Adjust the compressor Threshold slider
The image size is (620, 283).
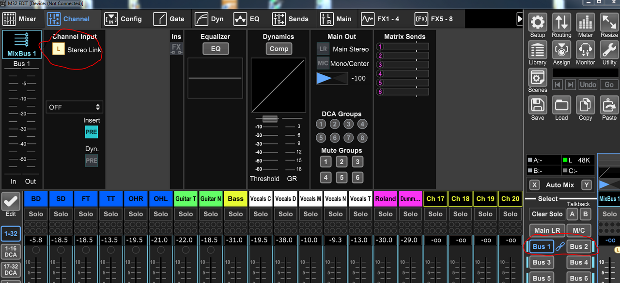[270, 119]
